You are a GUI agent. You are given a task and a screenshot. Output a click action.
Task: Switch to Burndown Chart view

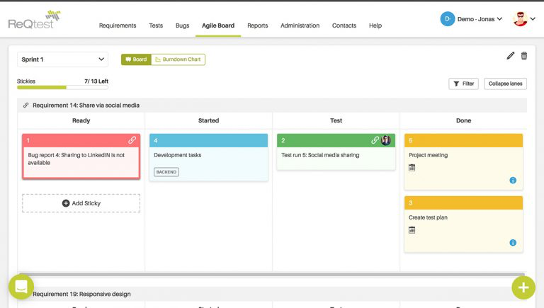coord(178,59)
